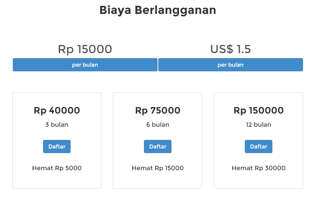Click the "US$ 1.5" price heading

[x=230, y=49]
